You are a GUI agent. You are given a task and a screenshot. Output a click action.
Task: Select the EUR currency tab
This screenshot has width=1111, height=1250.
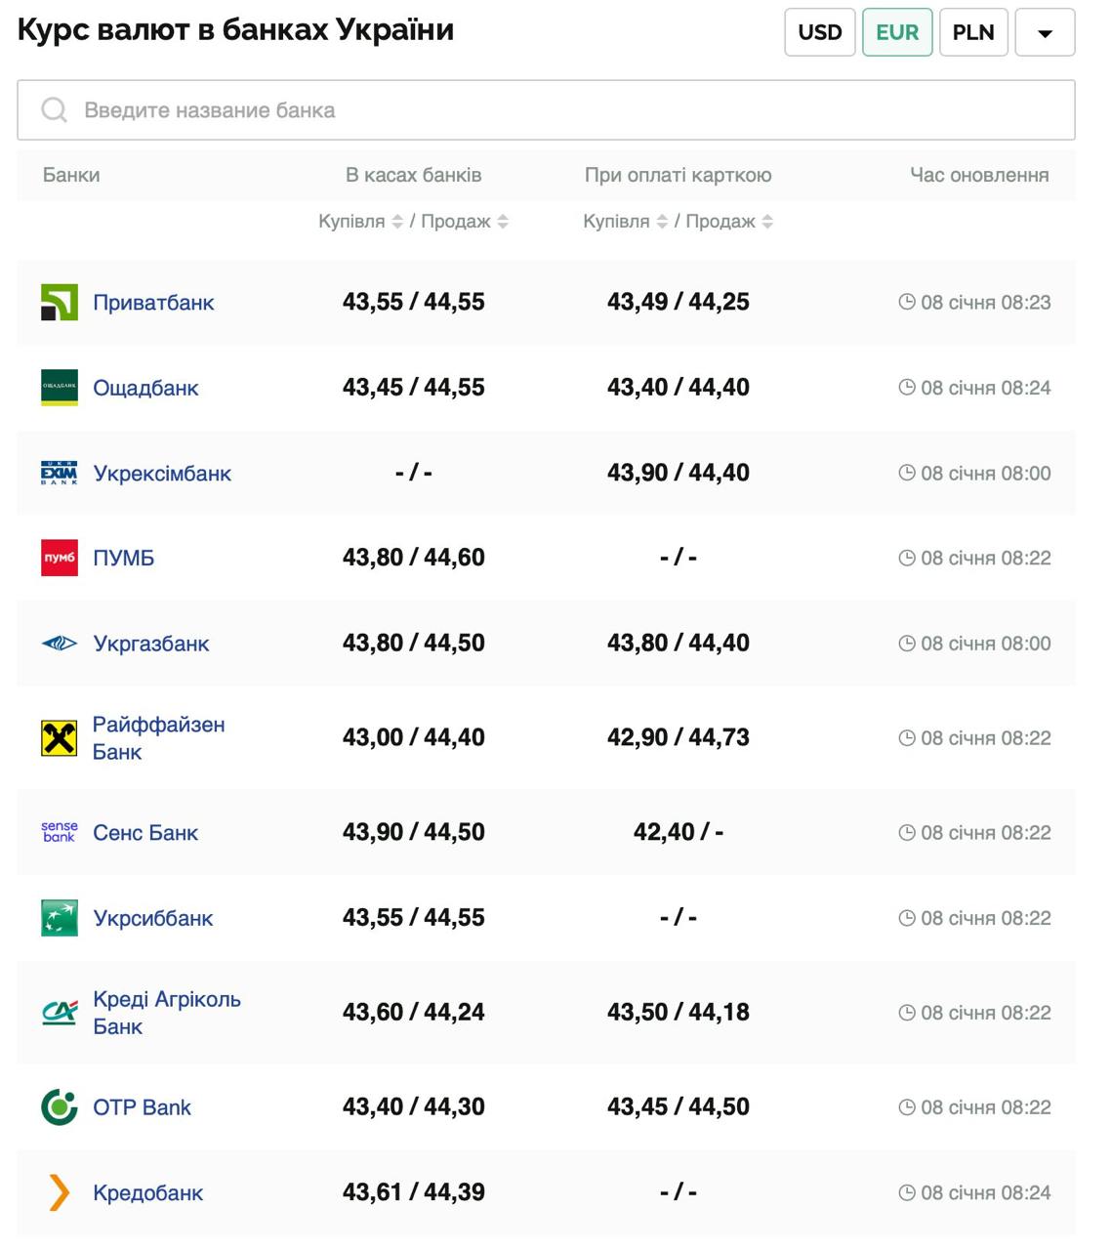pyautogui.click(x=896, y=32)
